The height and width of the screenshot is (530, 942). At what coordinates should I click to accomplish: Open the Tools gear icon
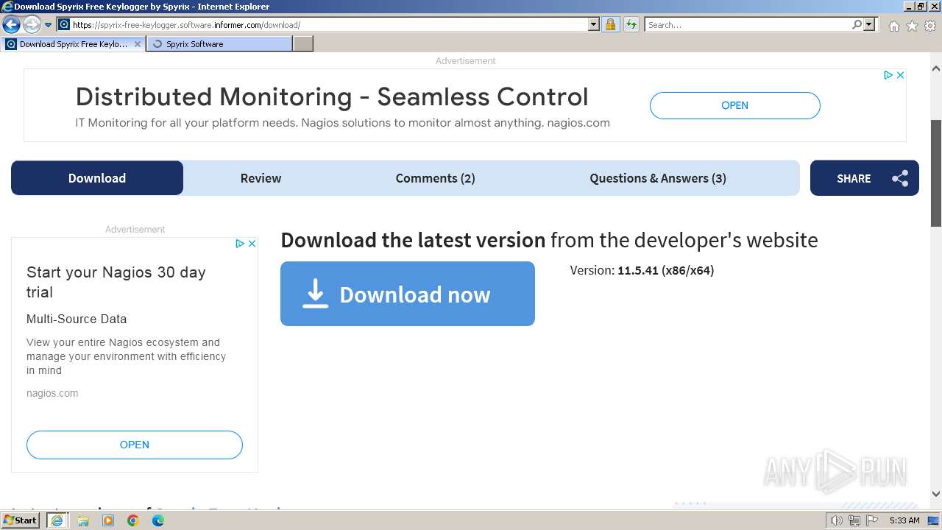click(x=929, y=26)
